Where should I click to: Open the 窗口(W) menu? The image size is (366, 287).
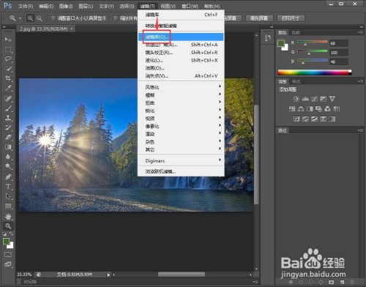190,6
